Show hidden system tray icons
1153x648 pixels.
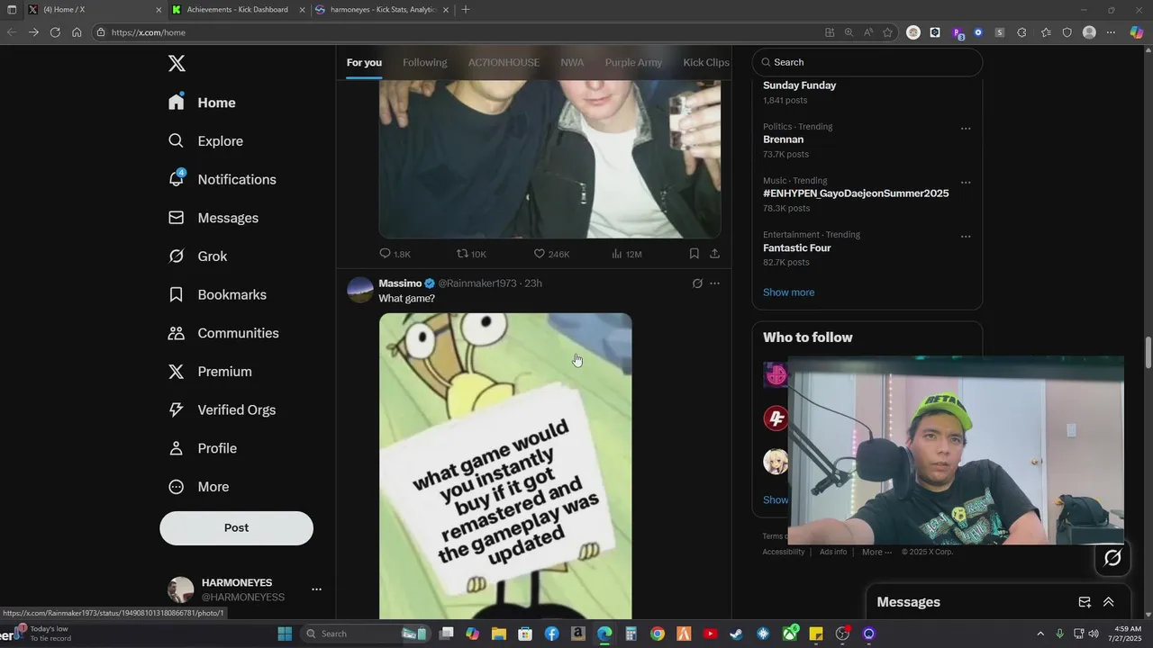pyautogui.click(x=1040, y=634)
